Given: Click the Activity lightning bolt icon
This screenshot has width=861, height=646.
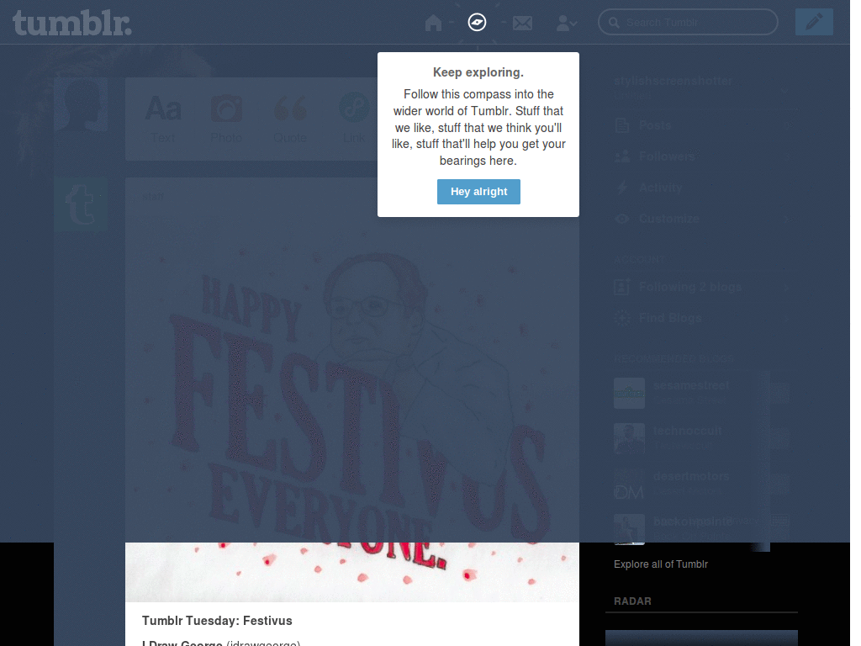Looking at the screenshot, I should point(621,187).
